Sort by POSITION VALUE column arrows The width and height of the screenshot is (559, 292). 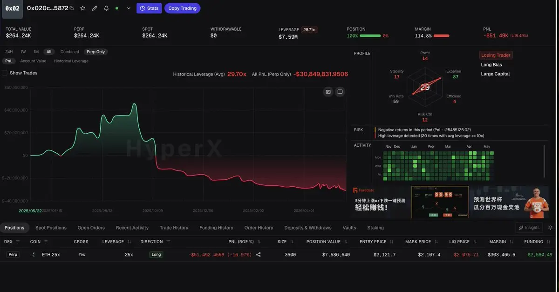pyautogui.click(x=346, y=242)
